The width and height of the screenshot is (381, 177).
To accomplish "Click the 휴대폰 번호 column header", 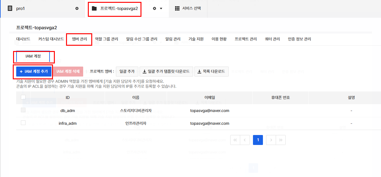I will point(280,97).
